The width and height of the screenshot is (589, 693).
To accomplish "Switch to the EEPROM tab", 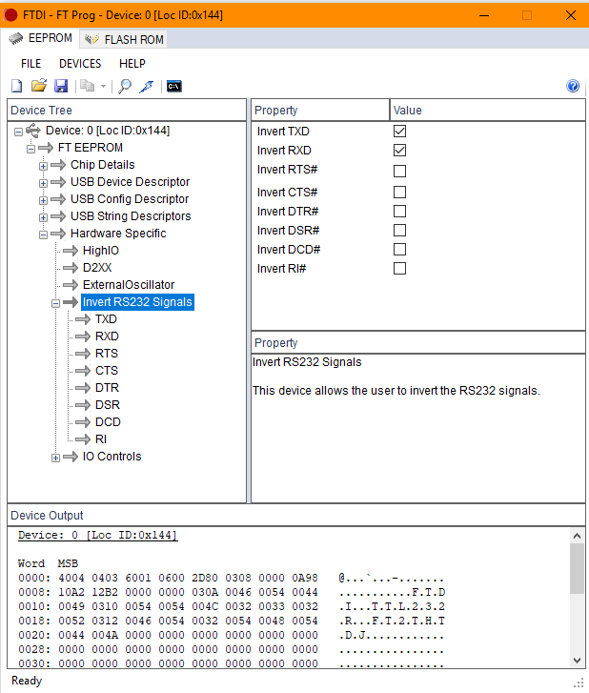I will 41,38.
